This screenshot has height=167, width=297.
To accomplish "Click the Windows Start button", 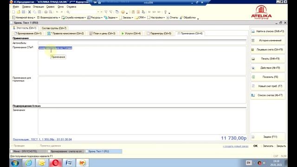I will [x=15, y=163].
